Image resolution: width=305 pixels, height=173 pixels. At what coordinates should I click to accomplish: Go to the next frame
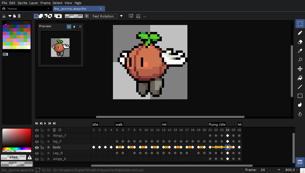(49, 123)
